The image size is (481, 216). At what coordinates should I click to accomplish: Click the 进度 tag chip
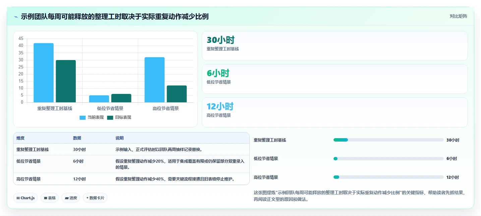(71, 198)
